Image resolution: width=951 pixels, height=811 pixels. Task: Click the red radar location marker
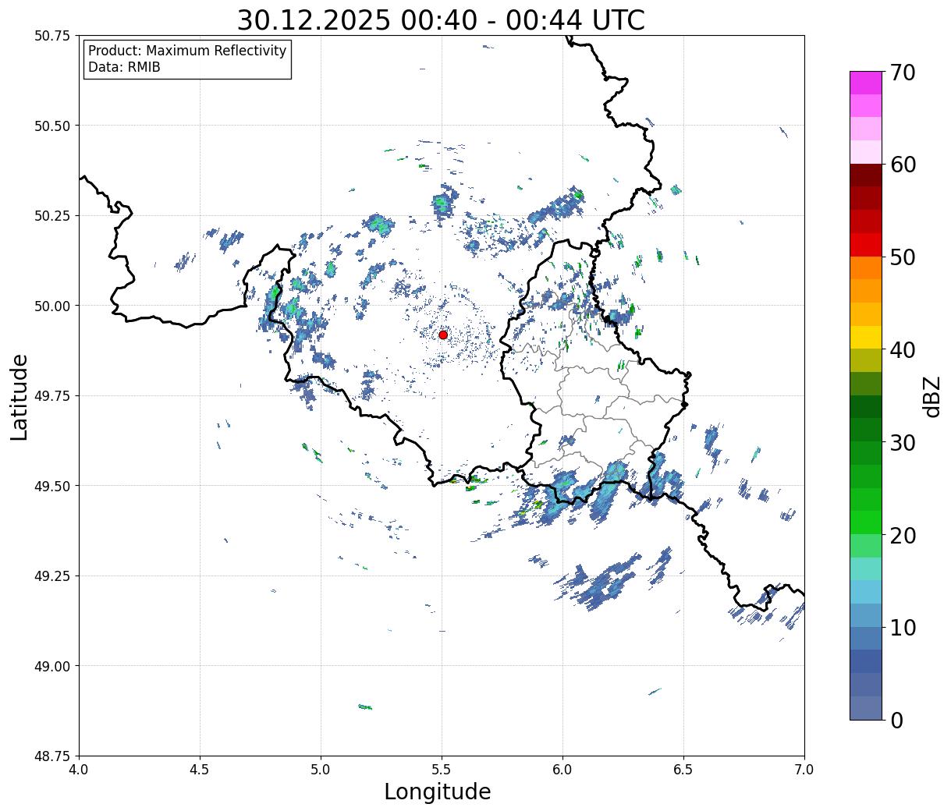coord(443,335)
